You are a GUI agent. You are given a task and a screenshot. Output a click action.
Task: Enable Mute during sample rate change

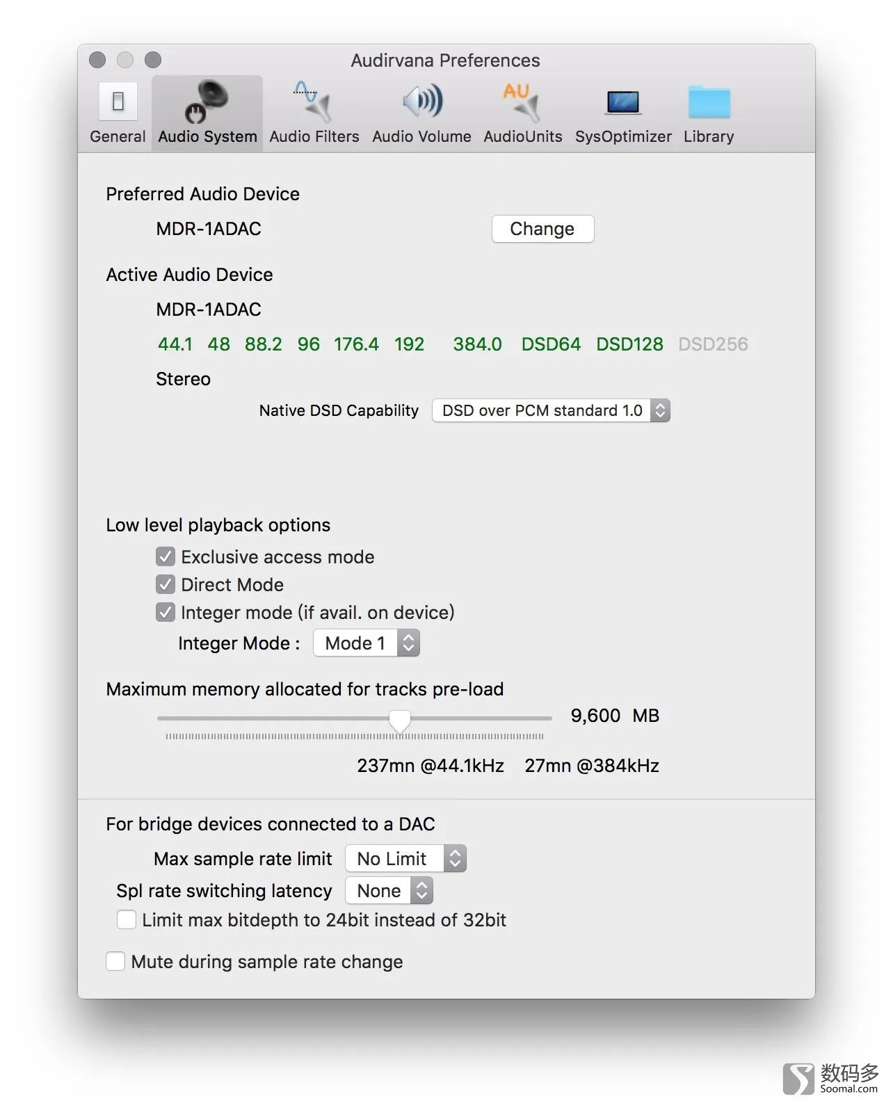[115, 961]
